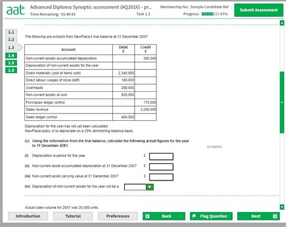Click the 300,000 credit cell
This screenshot has height=227, width=286.
[145, 59]
